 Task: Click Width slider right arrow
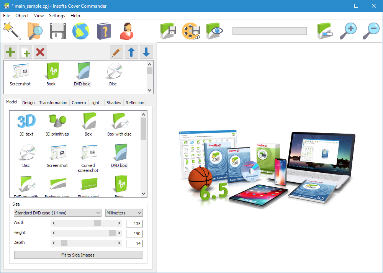pos(119,223)
